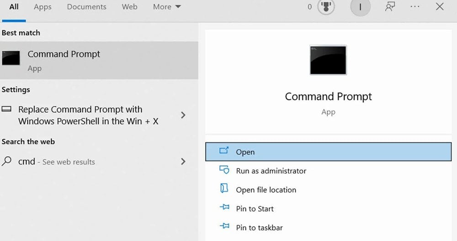Close the search panel with the X

[x=440, y=7]
